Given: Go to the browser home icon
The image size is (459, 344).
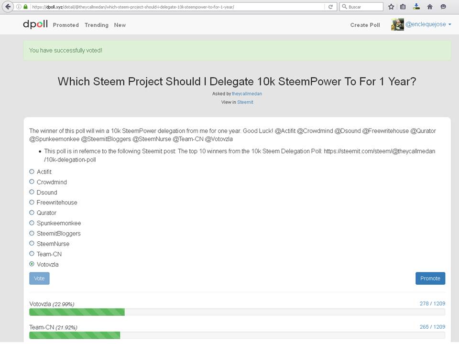Looking at the screenshot, I should pos(430,7).
